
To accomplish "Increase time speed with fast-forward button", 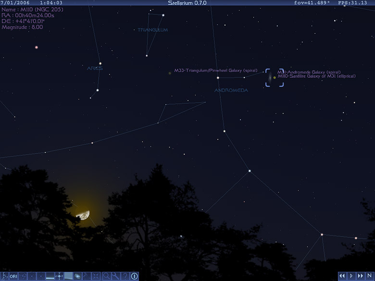I will point(361,276).
